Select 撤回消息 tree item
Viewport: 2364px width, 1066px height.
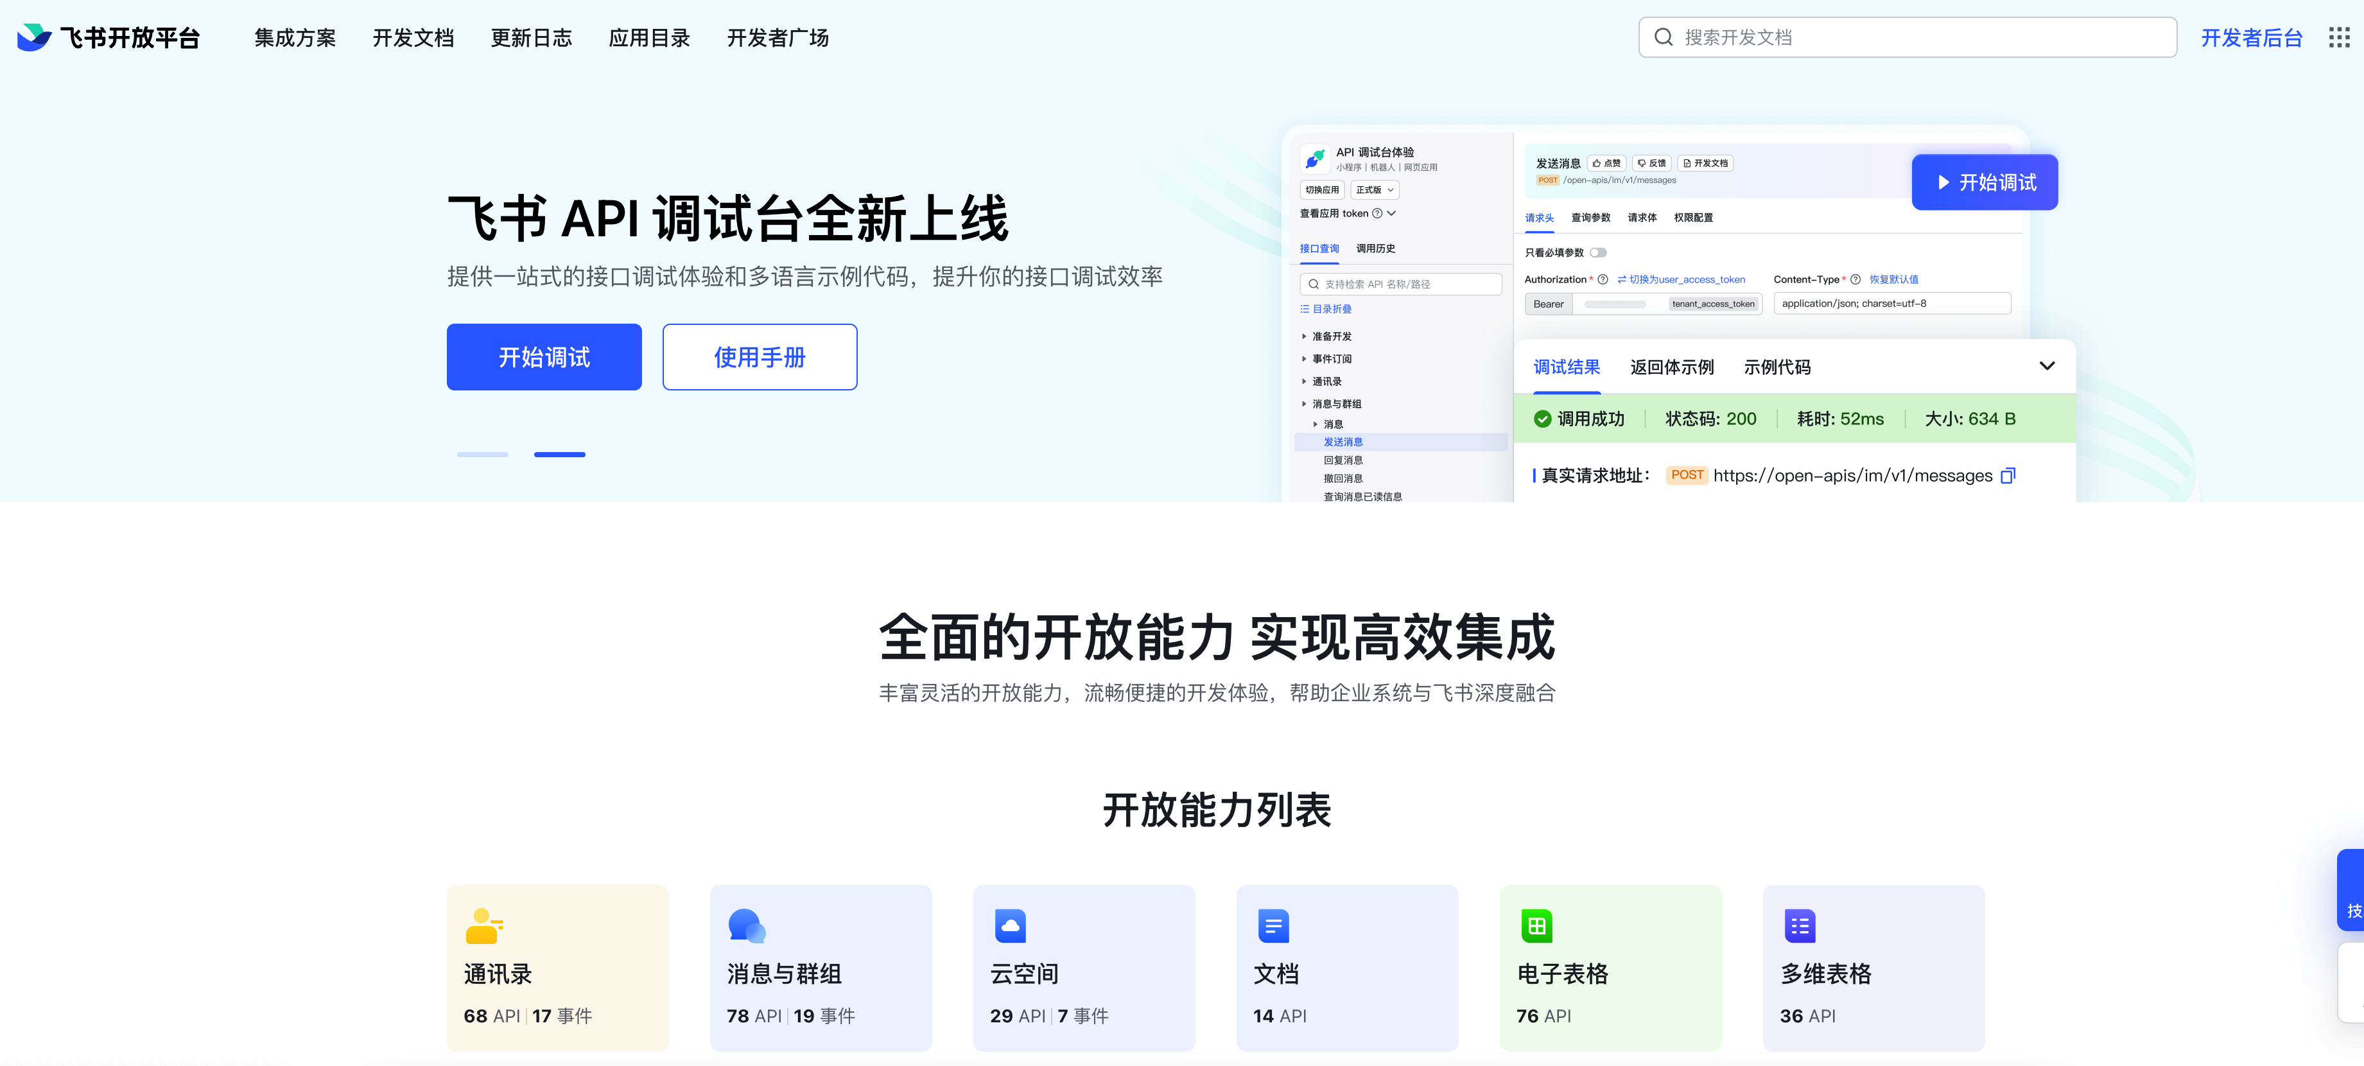pyautogui.click(x=1343, y=478)
